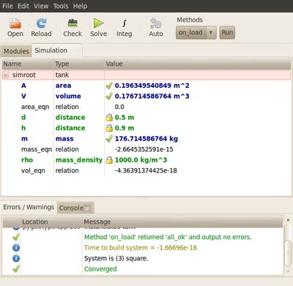The image size is (293, 286).
Task: Select the mass_eqn relation row
Action: click(146, 149)
